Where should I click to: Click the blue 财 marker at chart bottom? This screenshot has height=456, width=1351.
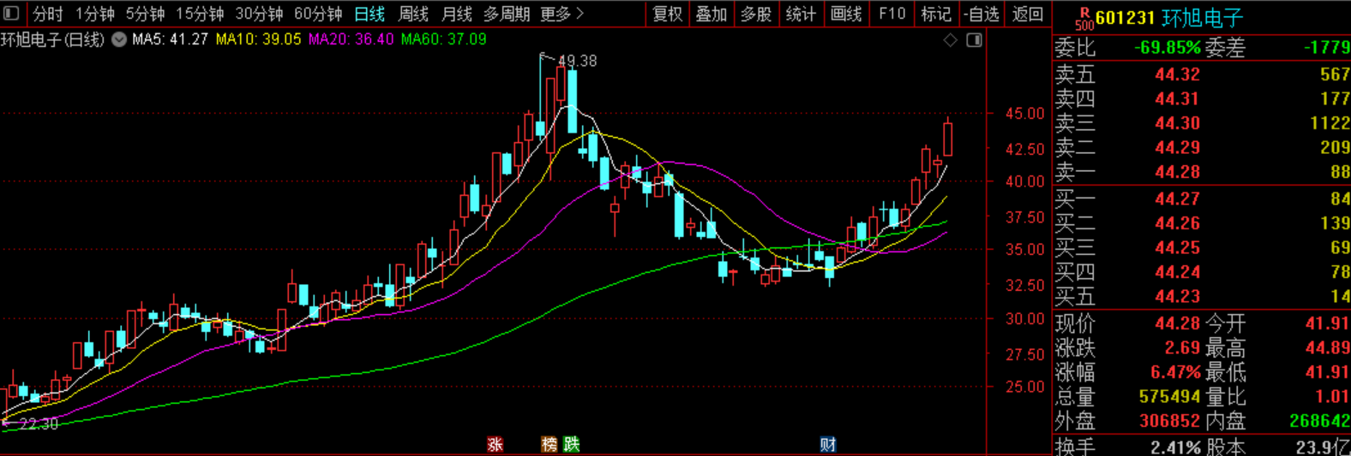[x=827, y=444]
